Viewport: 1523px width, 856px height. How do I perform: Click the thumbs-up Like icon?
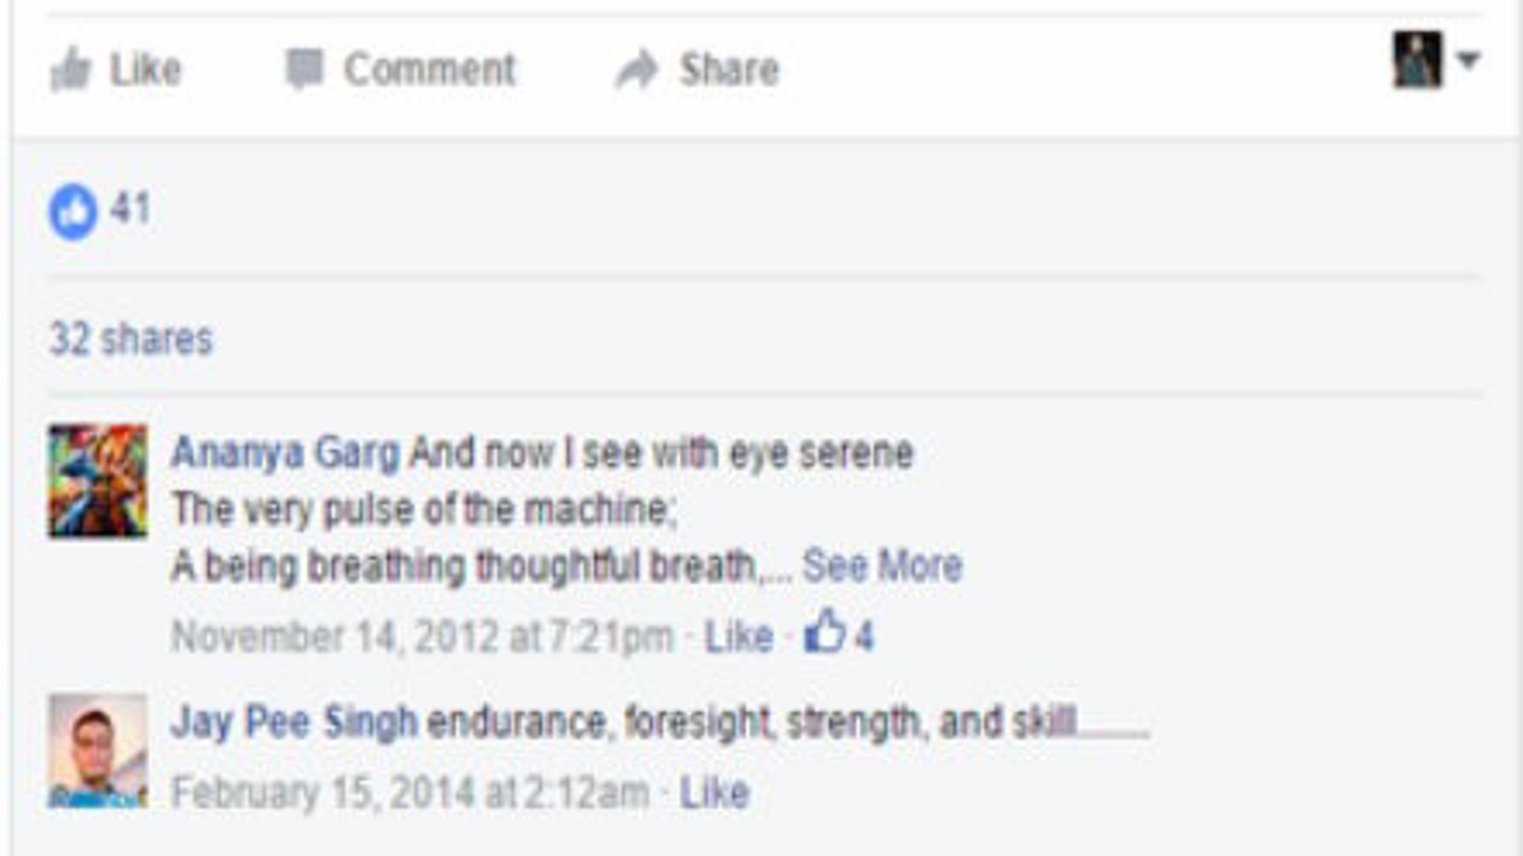point(71,69)
